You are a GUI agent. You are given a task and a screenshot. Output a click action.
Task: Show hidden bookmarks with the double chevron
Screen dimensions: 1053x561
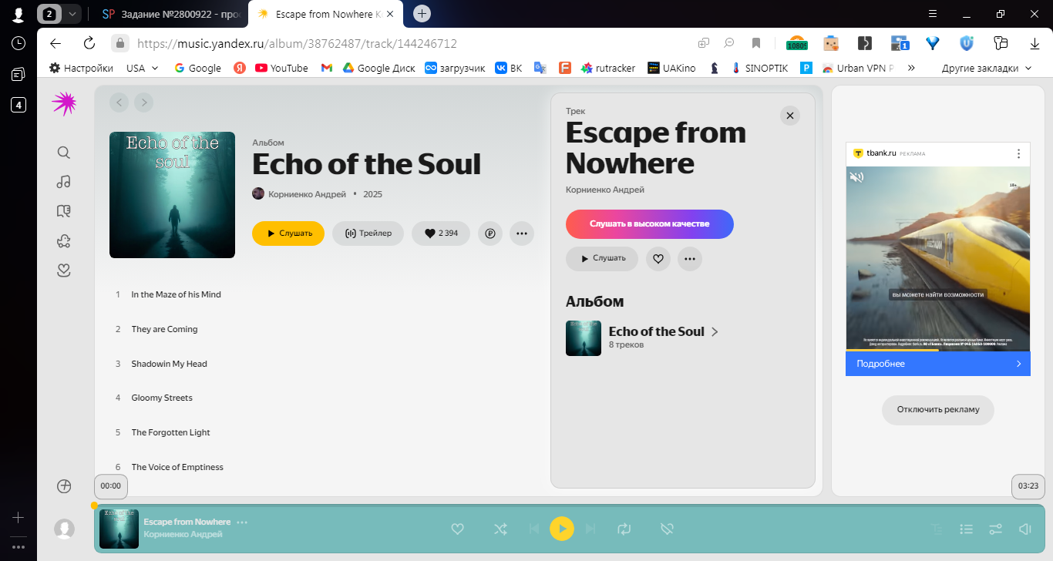coord(912,68)
